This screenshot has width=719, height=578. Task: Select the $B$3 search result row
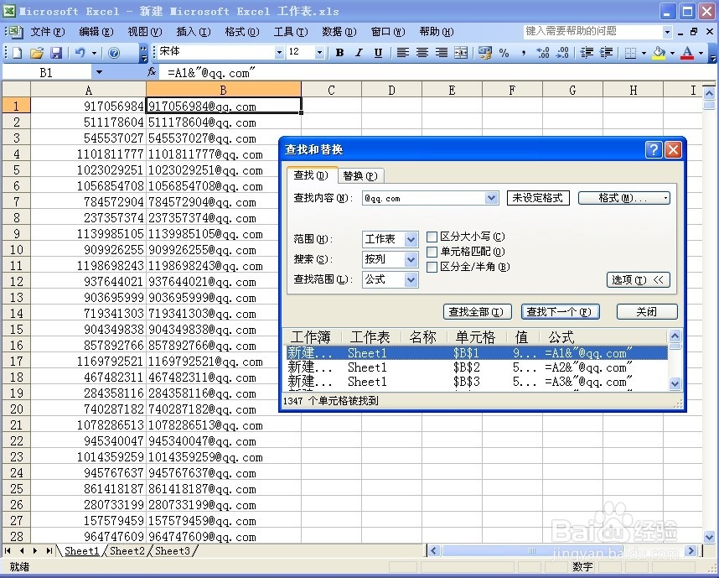[x=477, y=382]
